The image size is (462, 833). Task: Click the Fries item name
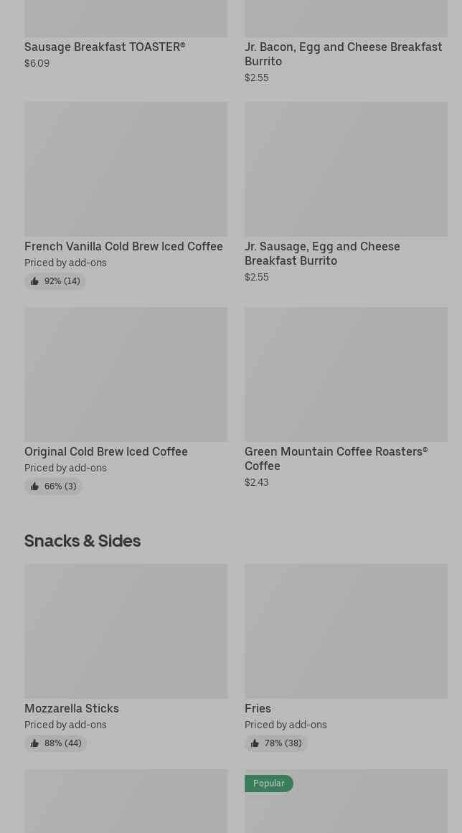tap(258, 708)
